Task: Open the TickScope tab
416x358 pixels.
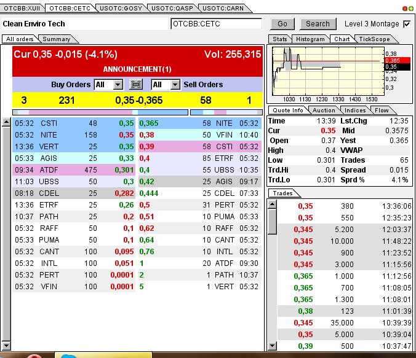Action: [x=374, y=39]
